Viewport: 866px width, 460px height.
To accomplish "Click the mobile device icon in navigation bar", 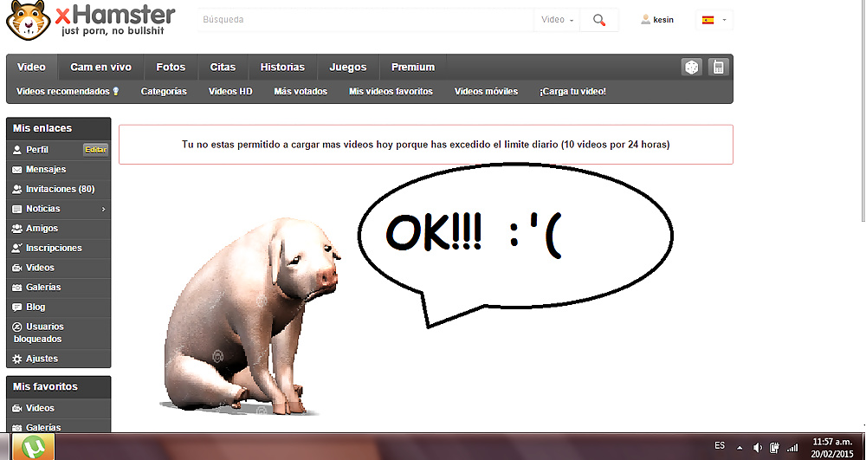I will [717, 68].
